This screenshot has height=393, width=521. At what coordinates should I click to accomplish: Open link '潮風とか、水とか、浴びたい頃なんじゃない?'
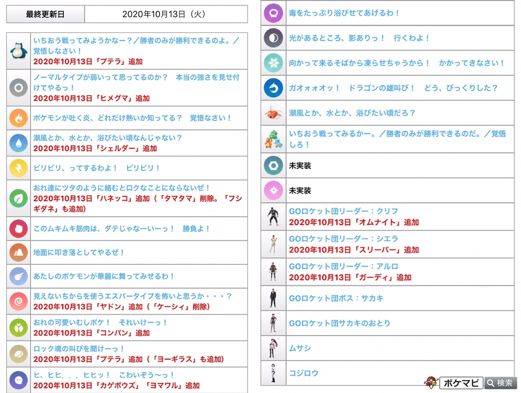click(x=107, y=138)
